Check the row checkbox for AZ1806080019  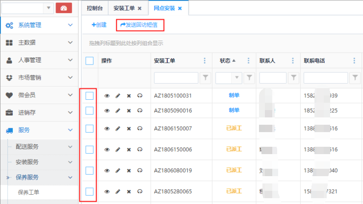coord(89,170)
